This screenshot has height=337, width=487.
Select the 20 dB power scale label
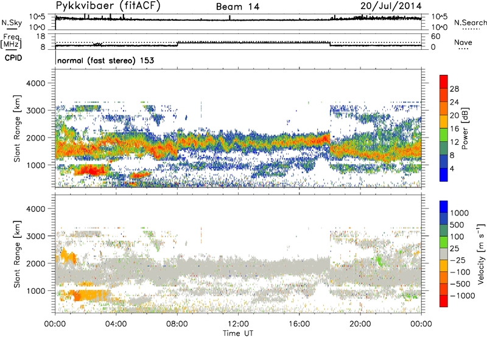(454, 116)
